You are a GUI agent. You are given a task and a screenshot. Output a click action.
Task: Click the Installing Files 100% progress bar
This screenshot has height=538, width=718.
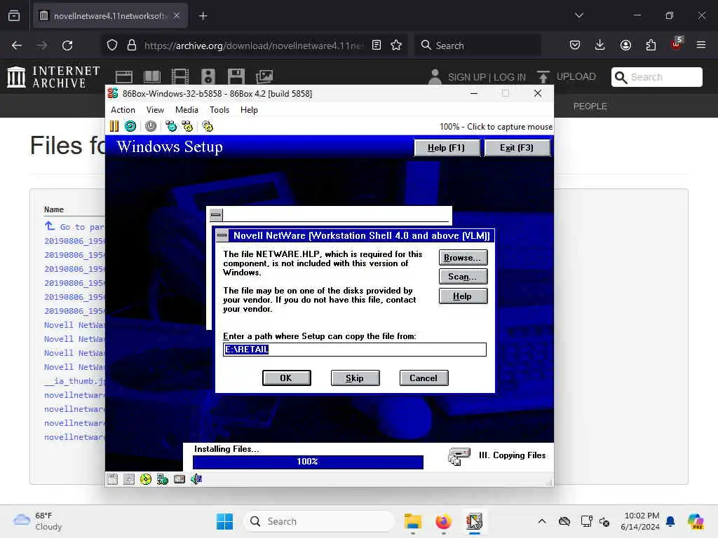coord(308,462)
